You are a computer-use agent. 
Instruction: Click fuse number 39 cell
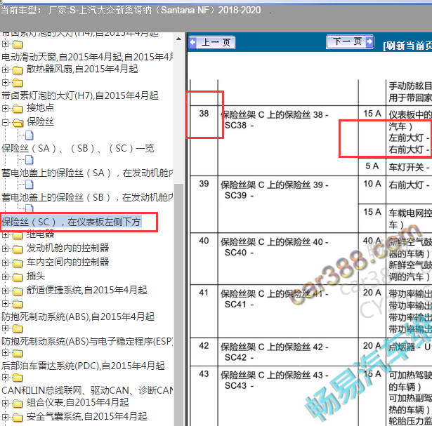[204, 204]
